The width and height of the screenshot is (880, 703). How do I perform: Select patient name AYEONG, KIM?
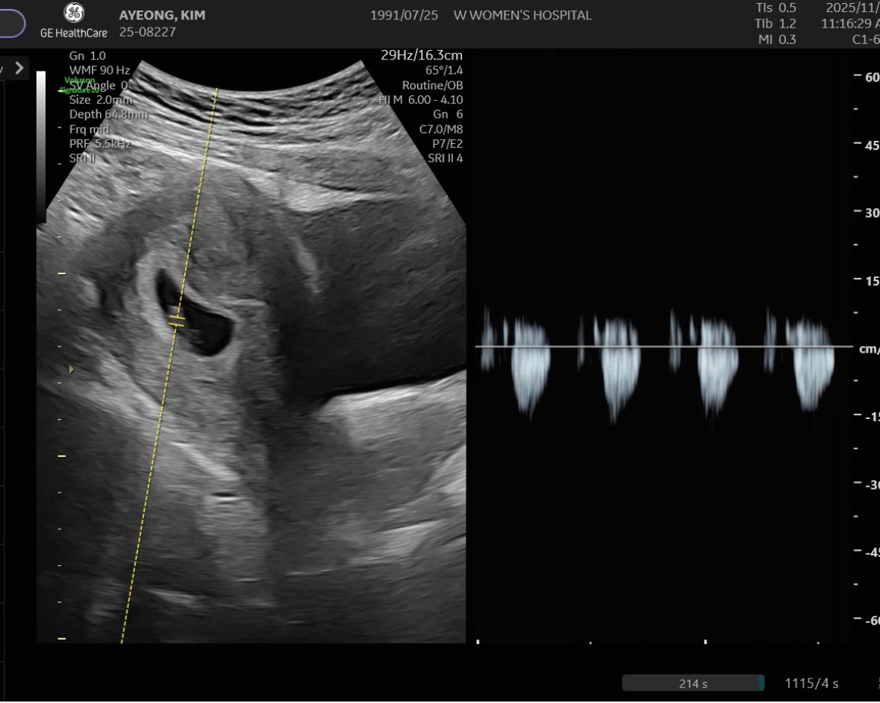click(162, 16)
